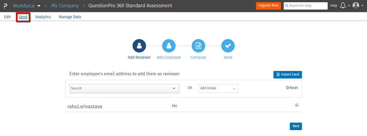The width and height of the screenshot is (367, 136).
Task: Click the Upgrade Now button
Action: tap(268, 6)
